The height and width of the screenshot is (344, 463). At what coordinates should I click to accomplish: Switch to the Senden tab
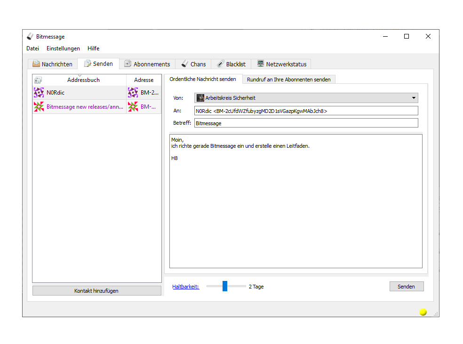(x=98, y=64)
